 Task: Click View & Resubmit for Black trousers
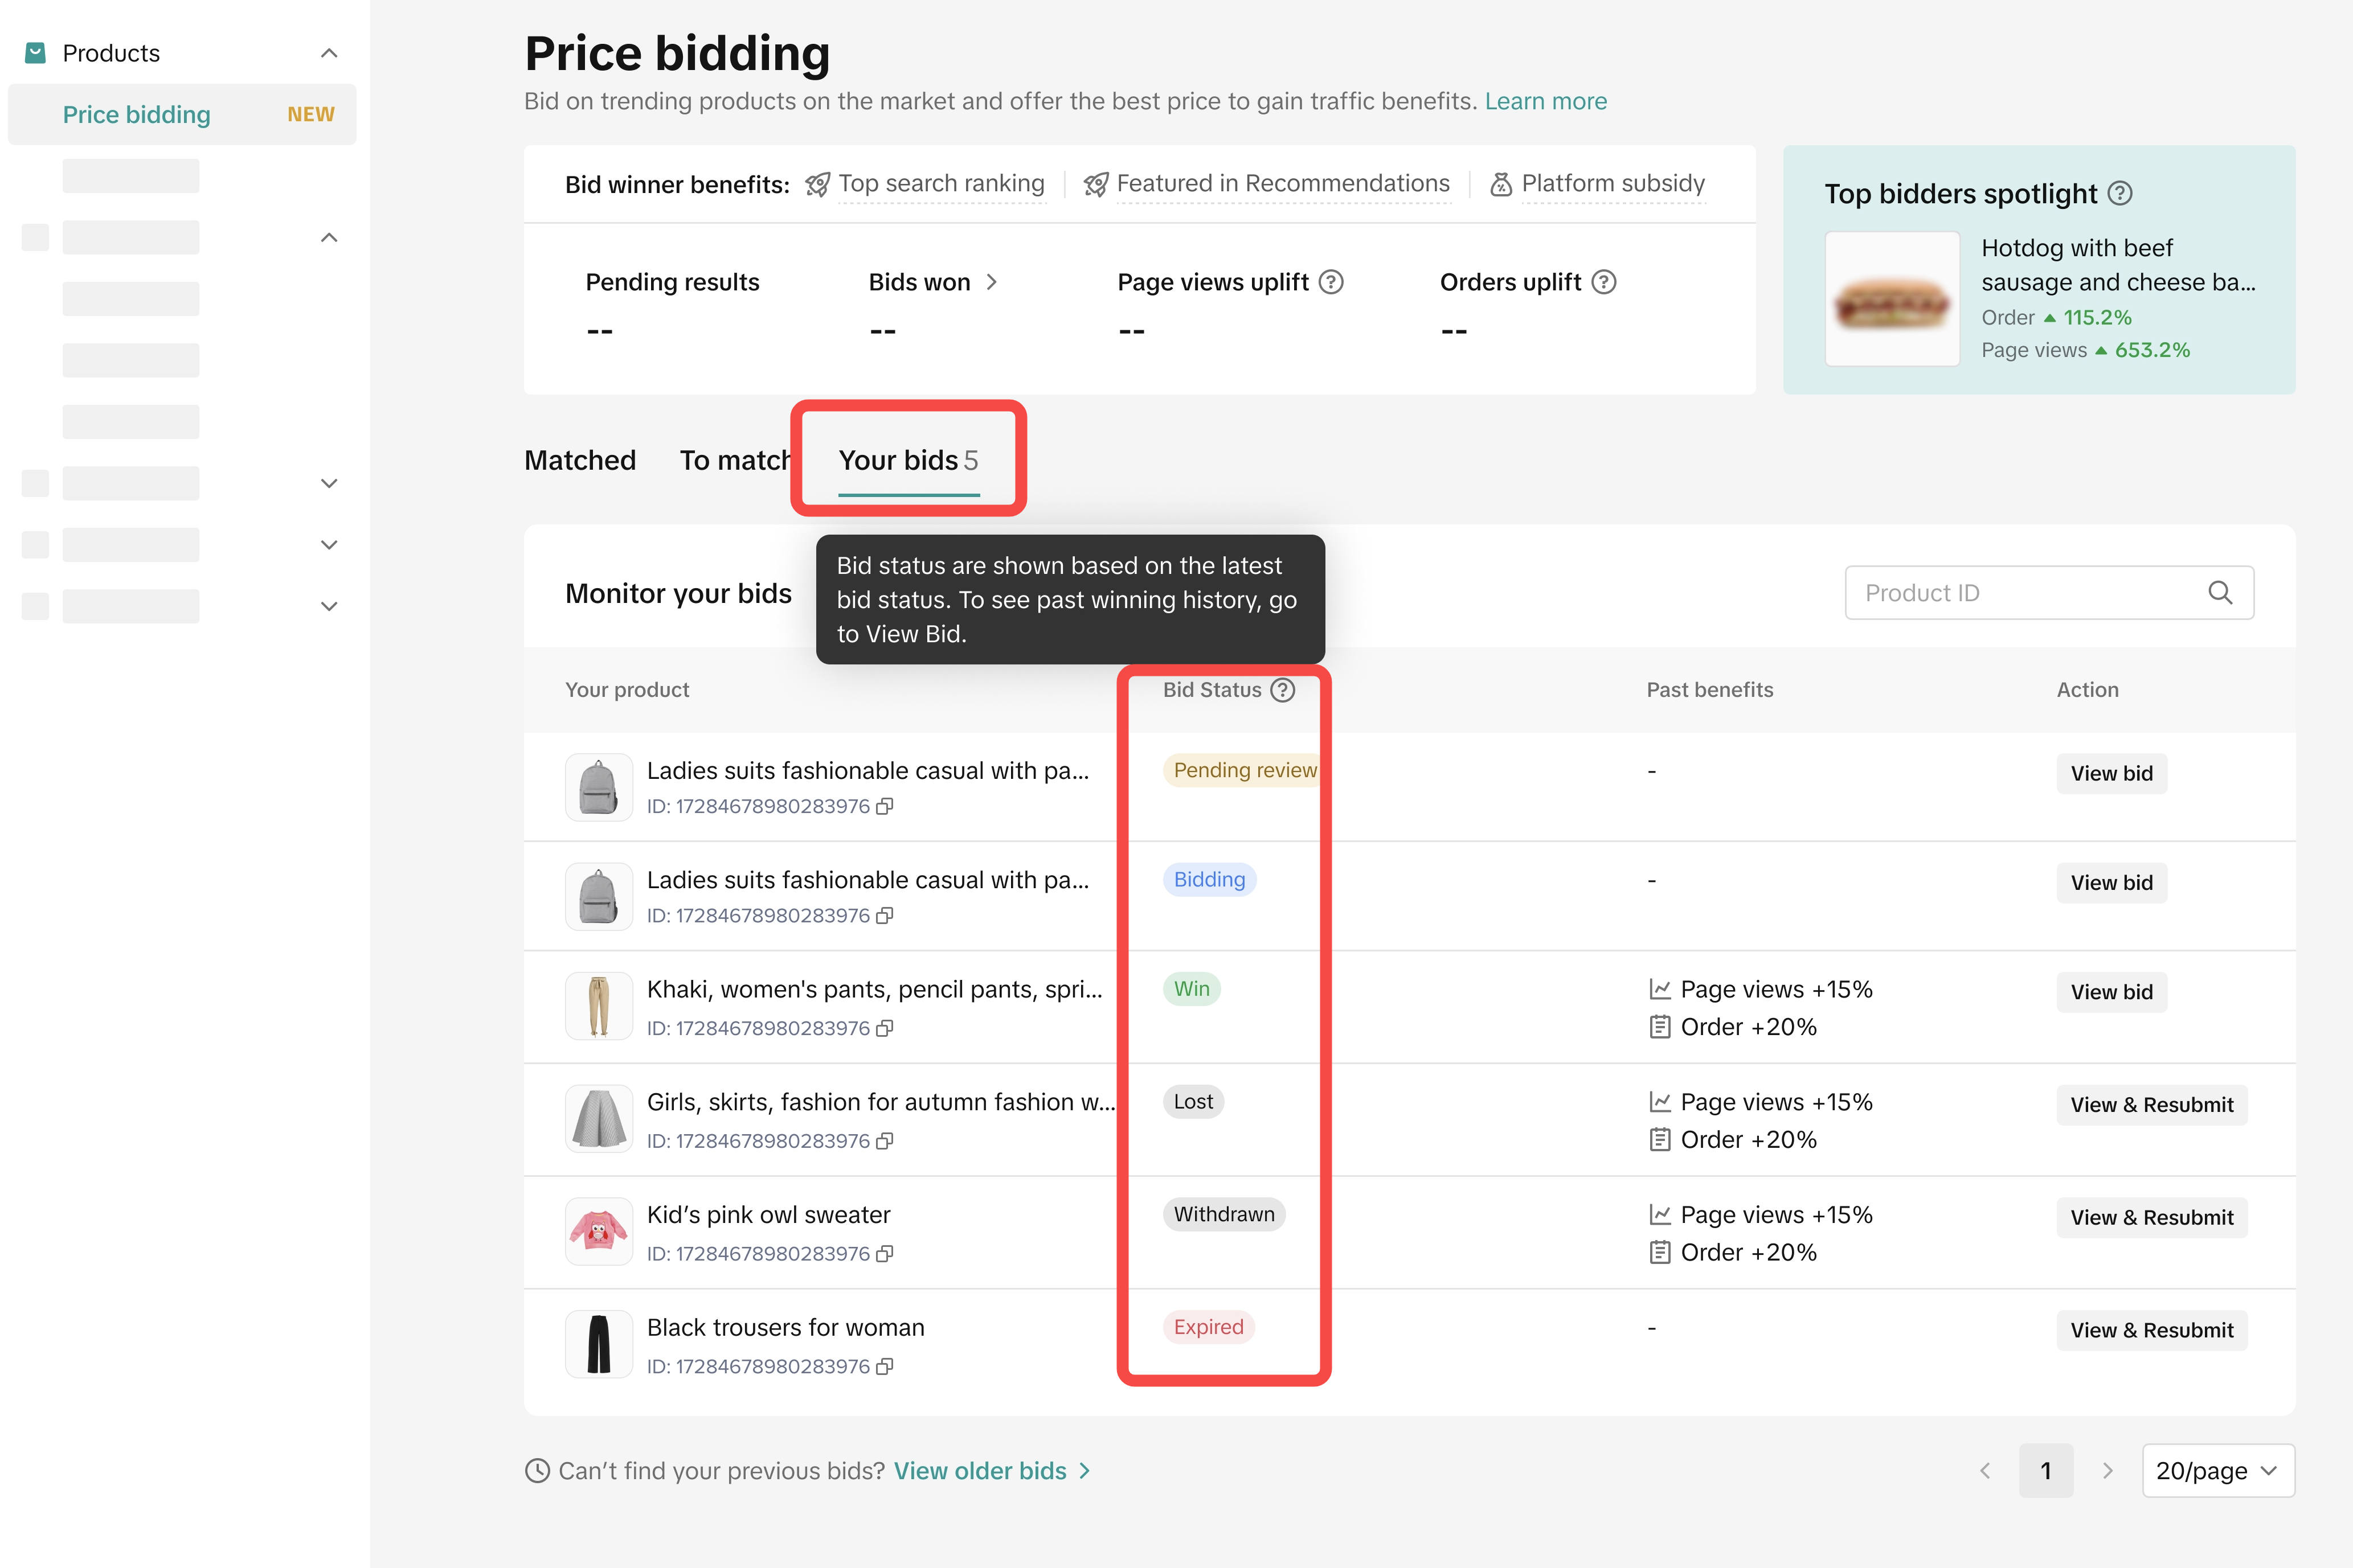pyautogui.click(x=2151, y=1330)
